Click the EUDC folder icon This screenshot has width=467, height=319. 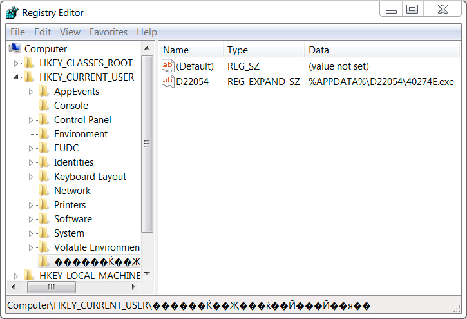pos(44,148)
